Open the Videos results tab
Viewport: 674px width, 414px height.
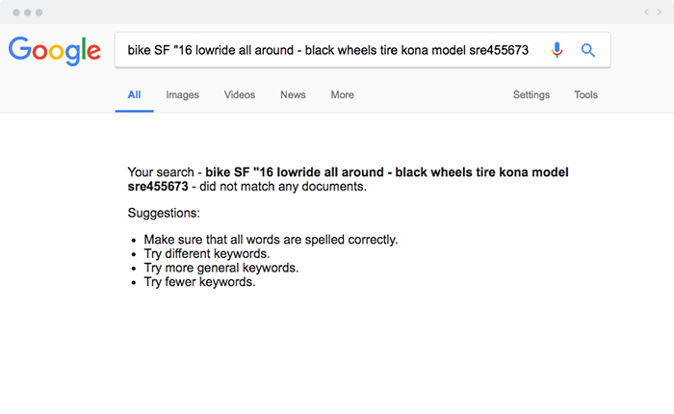tap(240, 95)
